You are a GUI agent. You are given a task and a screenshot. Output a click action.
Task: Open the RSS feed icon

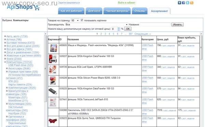tap(192, 3)
